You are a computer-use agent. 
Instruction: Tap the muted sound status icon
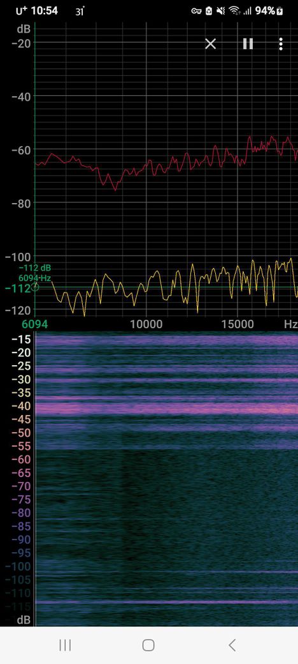pos(221,11)
